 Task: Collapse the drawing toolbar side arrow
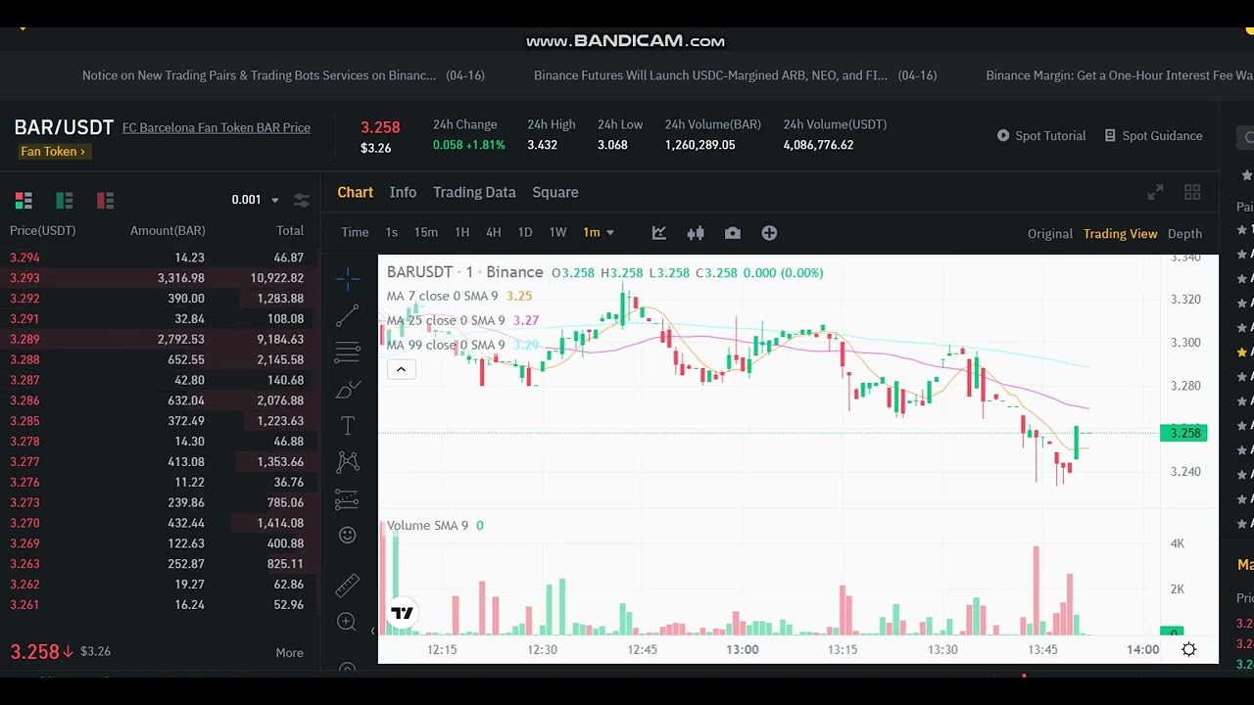click(372, 631)
